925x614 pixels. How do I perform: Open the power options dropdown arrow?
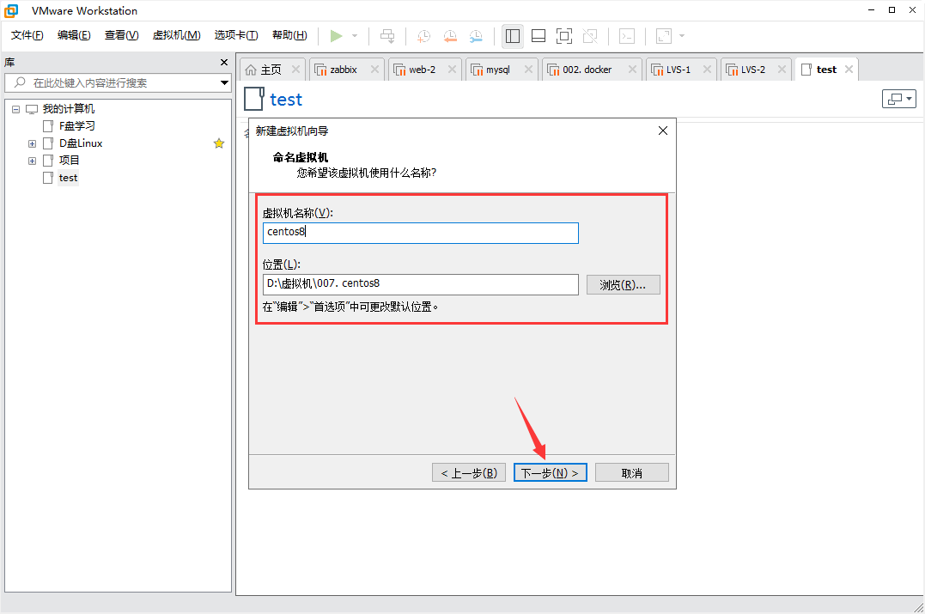(355, 36)
